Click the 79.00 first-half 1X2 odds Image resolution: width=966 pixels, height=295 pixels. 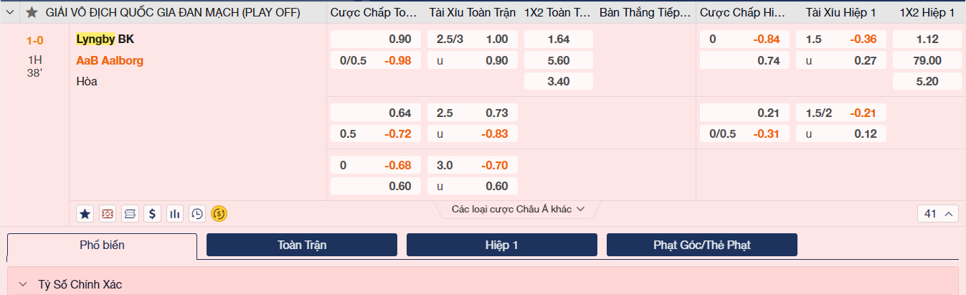pos(927,60)
